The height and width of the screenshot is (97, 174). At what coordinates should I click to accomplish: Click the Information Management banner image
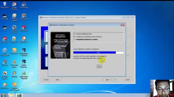60,45
